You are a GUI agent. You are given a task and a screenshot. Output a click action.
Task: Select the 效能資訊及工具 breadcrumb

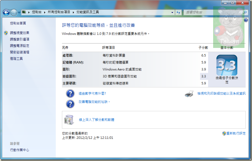tap(87, 12)
